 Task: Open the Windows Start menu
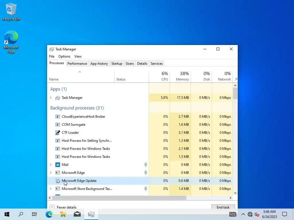tap(7, 214)
